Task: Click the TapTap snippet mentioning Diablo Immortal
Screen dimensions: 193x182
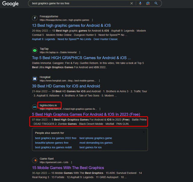Action: pyautogui.click(x=88, y=65)
